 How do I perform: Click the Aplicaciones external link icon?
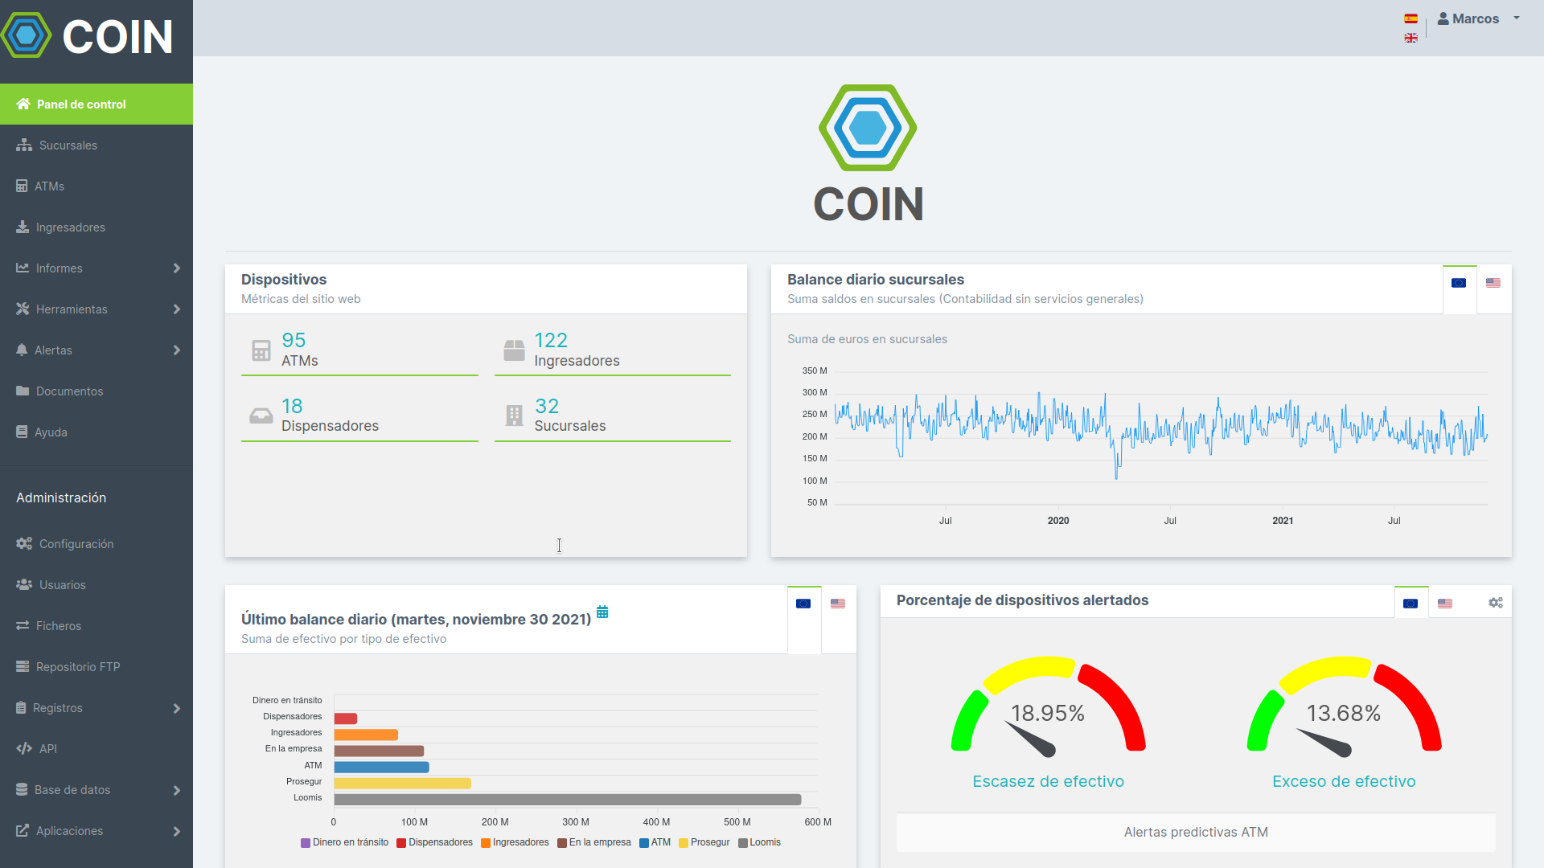pos(23,830)
